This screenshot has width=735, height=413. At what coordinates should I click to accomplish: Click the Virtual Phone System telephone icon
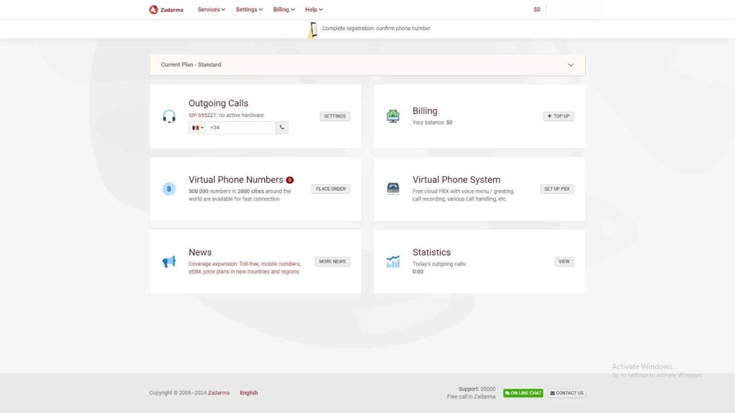393,189
